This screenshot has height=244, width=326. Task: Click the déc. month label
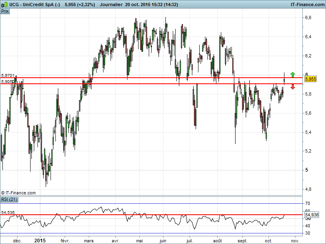tap(17, 241)
